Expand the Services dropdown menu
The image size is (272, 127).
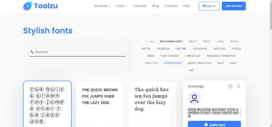(x=102, y=6)
